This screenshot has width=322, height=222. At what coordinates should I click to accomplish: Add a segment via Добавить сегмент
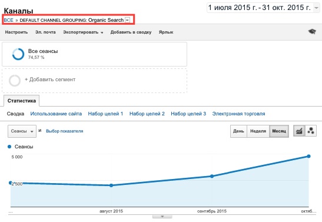(x=50, y=79)
